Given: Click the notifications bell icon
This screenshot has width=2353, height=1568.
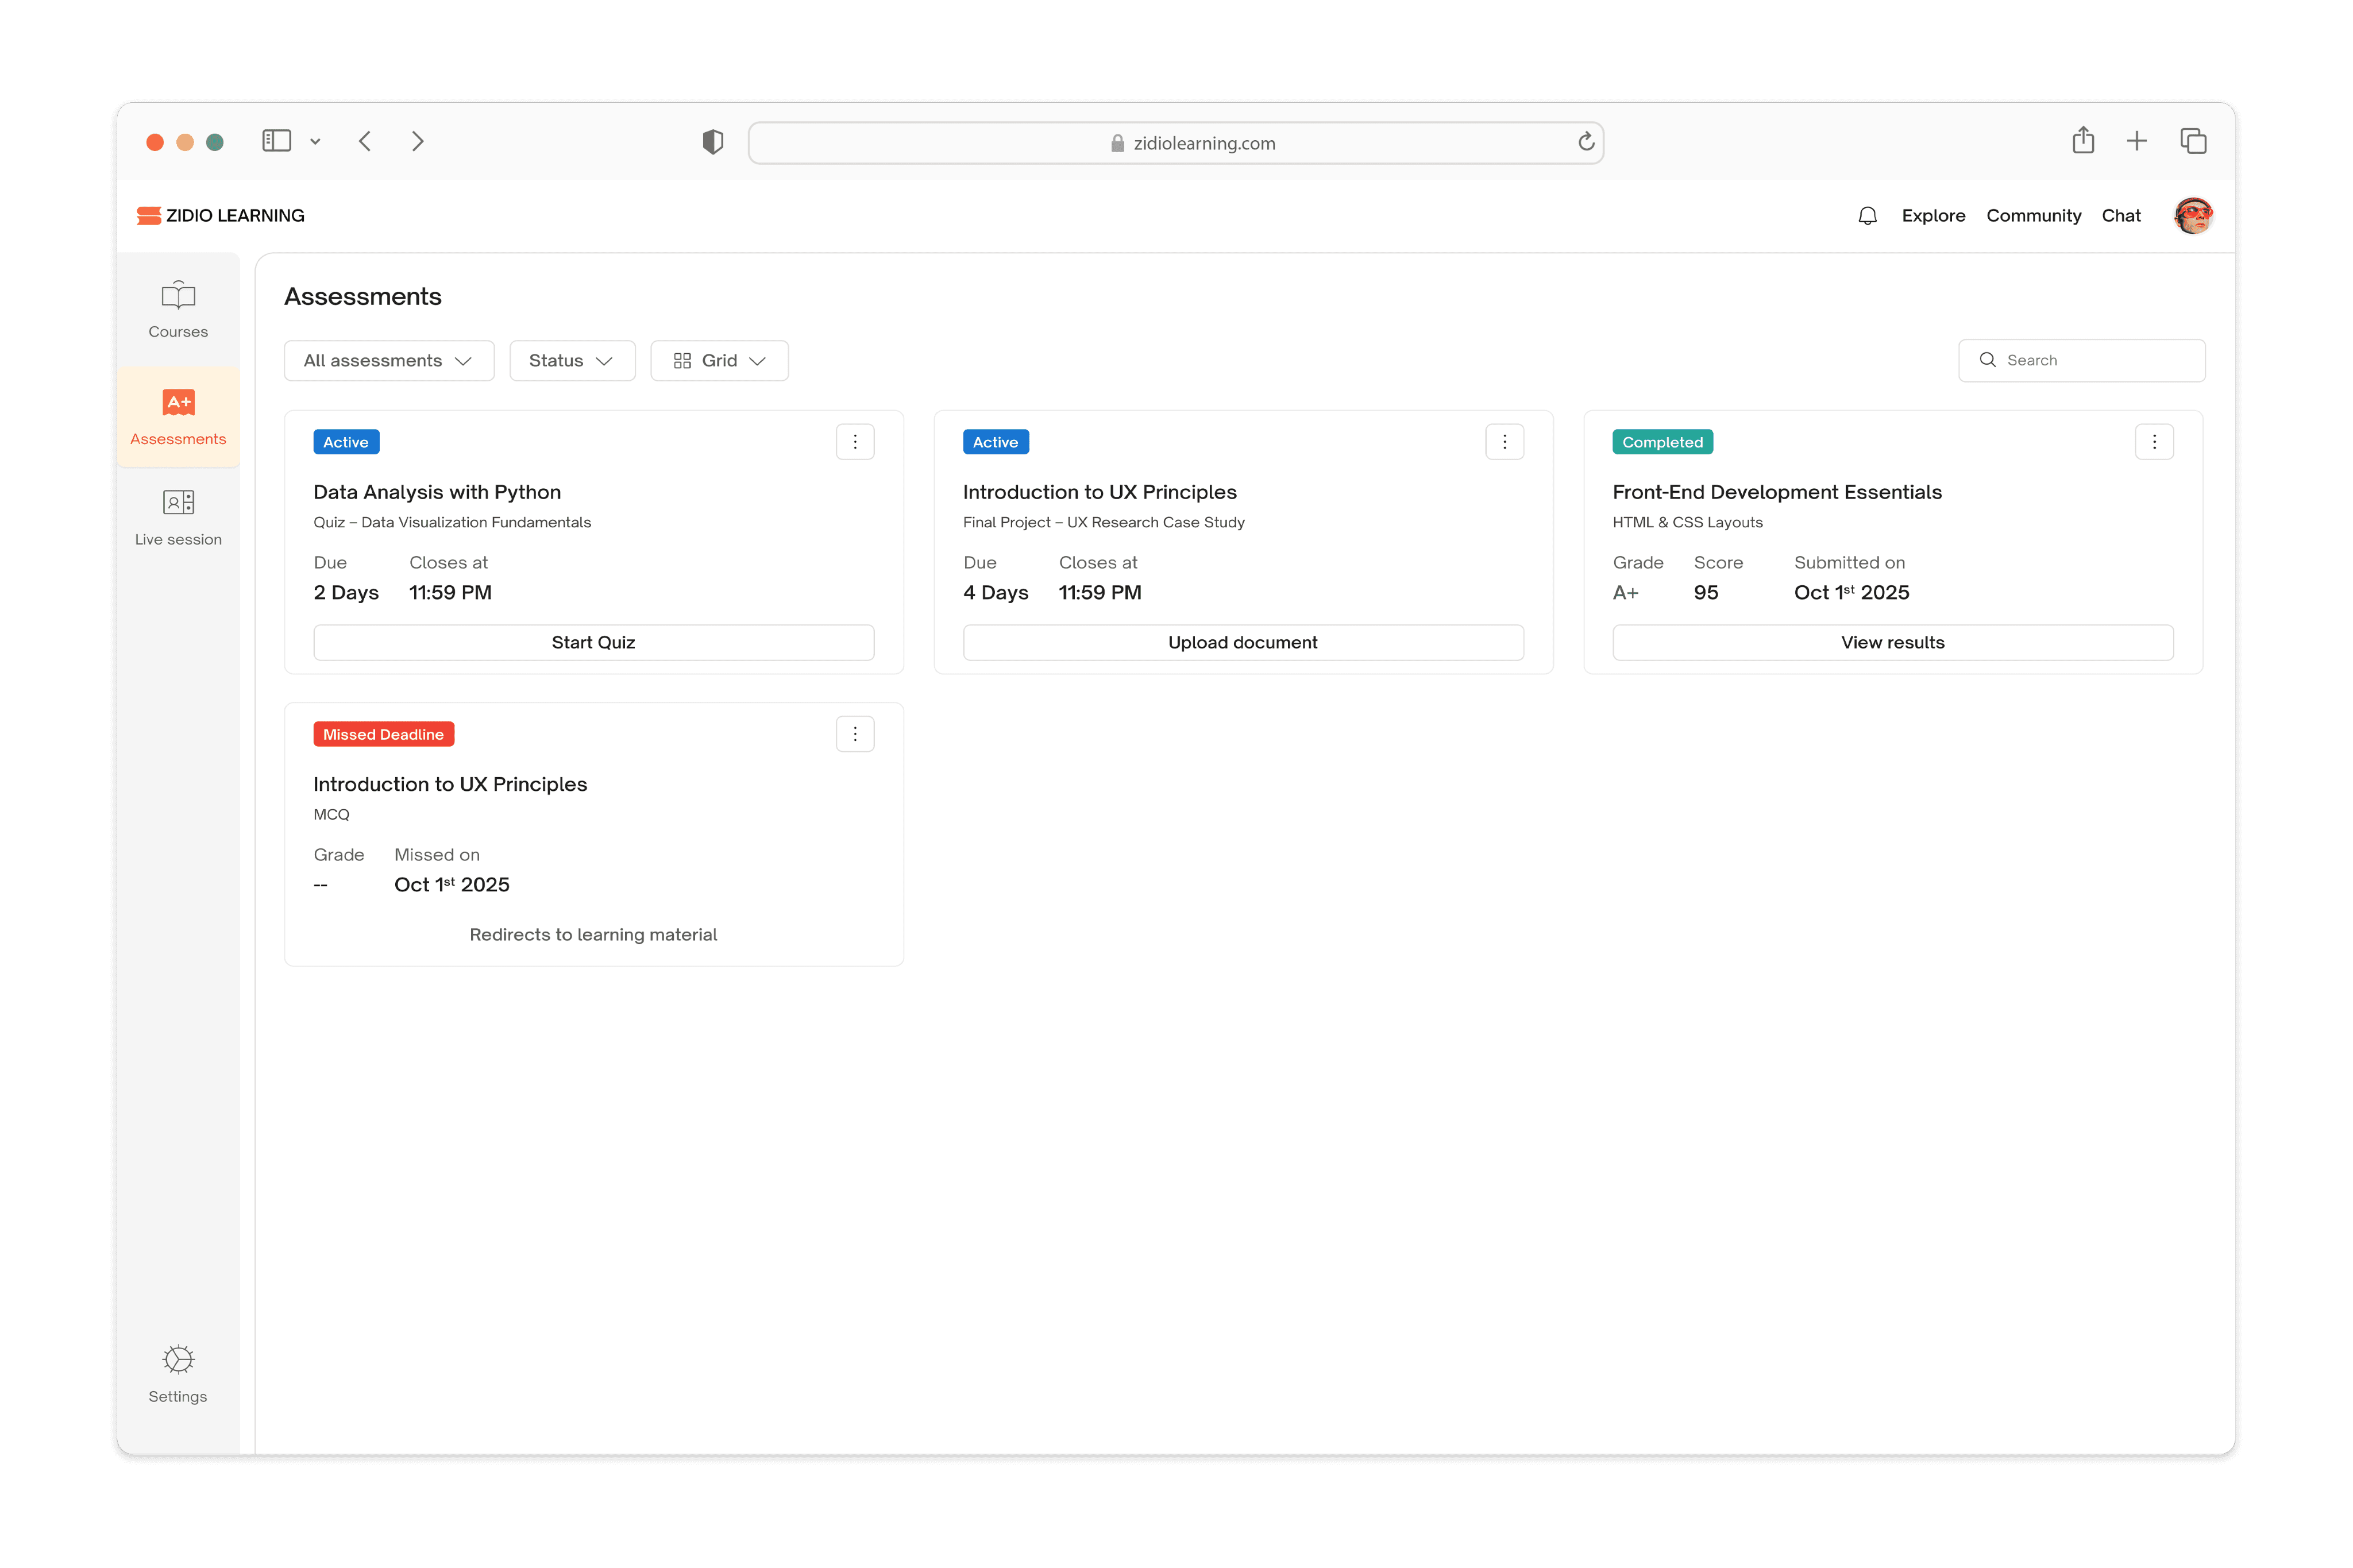Looking at the screenshot, I should pyautogui.click(x=1866, y=216).
